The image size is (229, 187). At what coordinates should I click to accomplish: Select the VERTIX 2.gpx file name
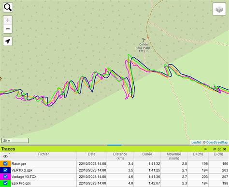[22, 170]
